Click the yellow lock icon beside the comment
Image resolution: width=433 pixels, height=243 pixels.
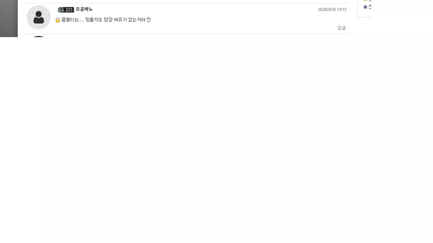58,20
